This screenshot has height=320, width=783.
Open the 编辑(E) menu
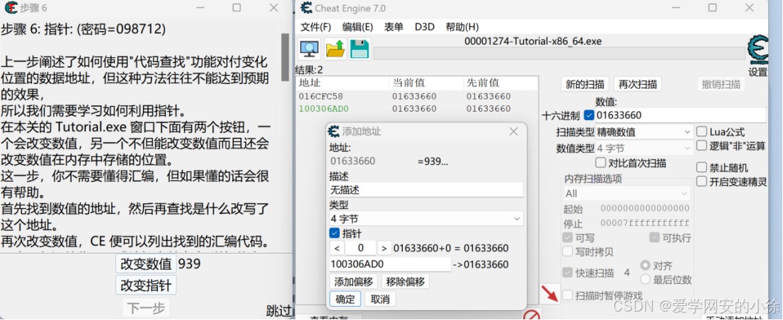click(x=358, y=27)
